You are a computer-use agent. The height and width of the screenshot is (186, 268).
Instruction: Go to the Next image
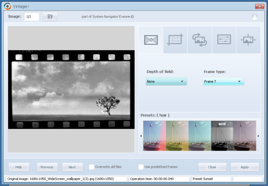point(72,167)
